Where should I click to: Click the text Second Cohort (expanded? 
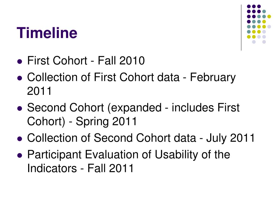coord(94,108)
